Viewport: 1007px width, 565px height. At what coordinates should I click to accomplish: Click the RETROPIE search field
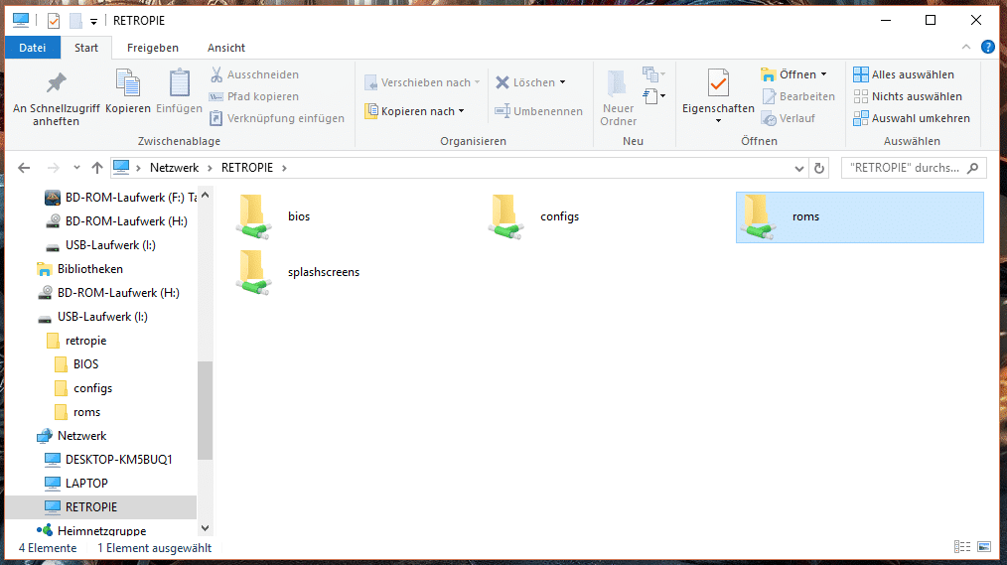[x=914, y=168]
